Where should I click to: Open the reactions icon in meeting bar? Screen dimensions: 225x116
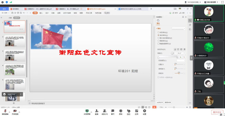click(129, 111)
